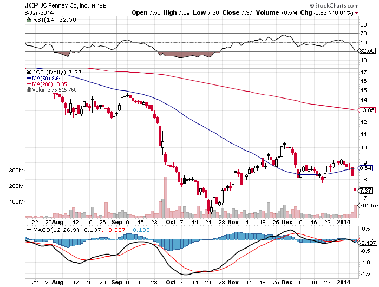Image resolution: width=379 pixels, height=287 pixels.
Task: Click the black MACD legend line
Action: pos(29,230)
